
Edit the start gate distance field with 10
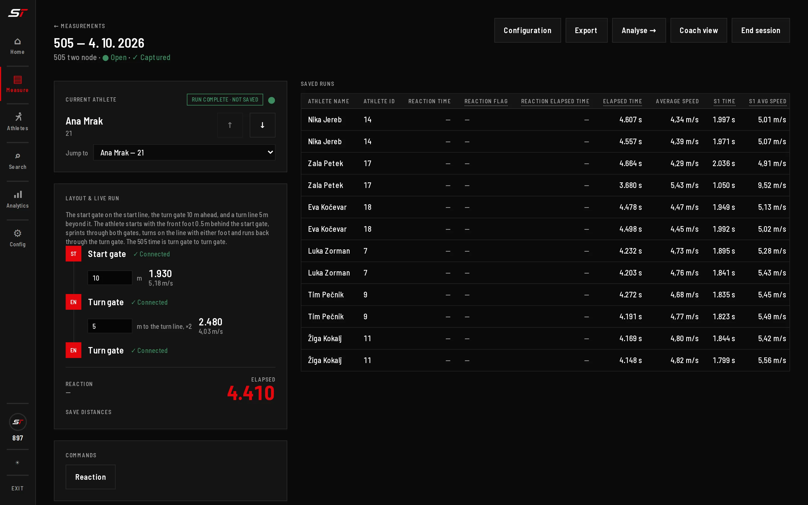pyautogui.click(x=110, y=278)
